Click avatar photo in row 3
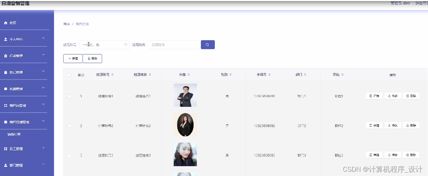This screenshot has height=176, width=428. tap(185, 154)
